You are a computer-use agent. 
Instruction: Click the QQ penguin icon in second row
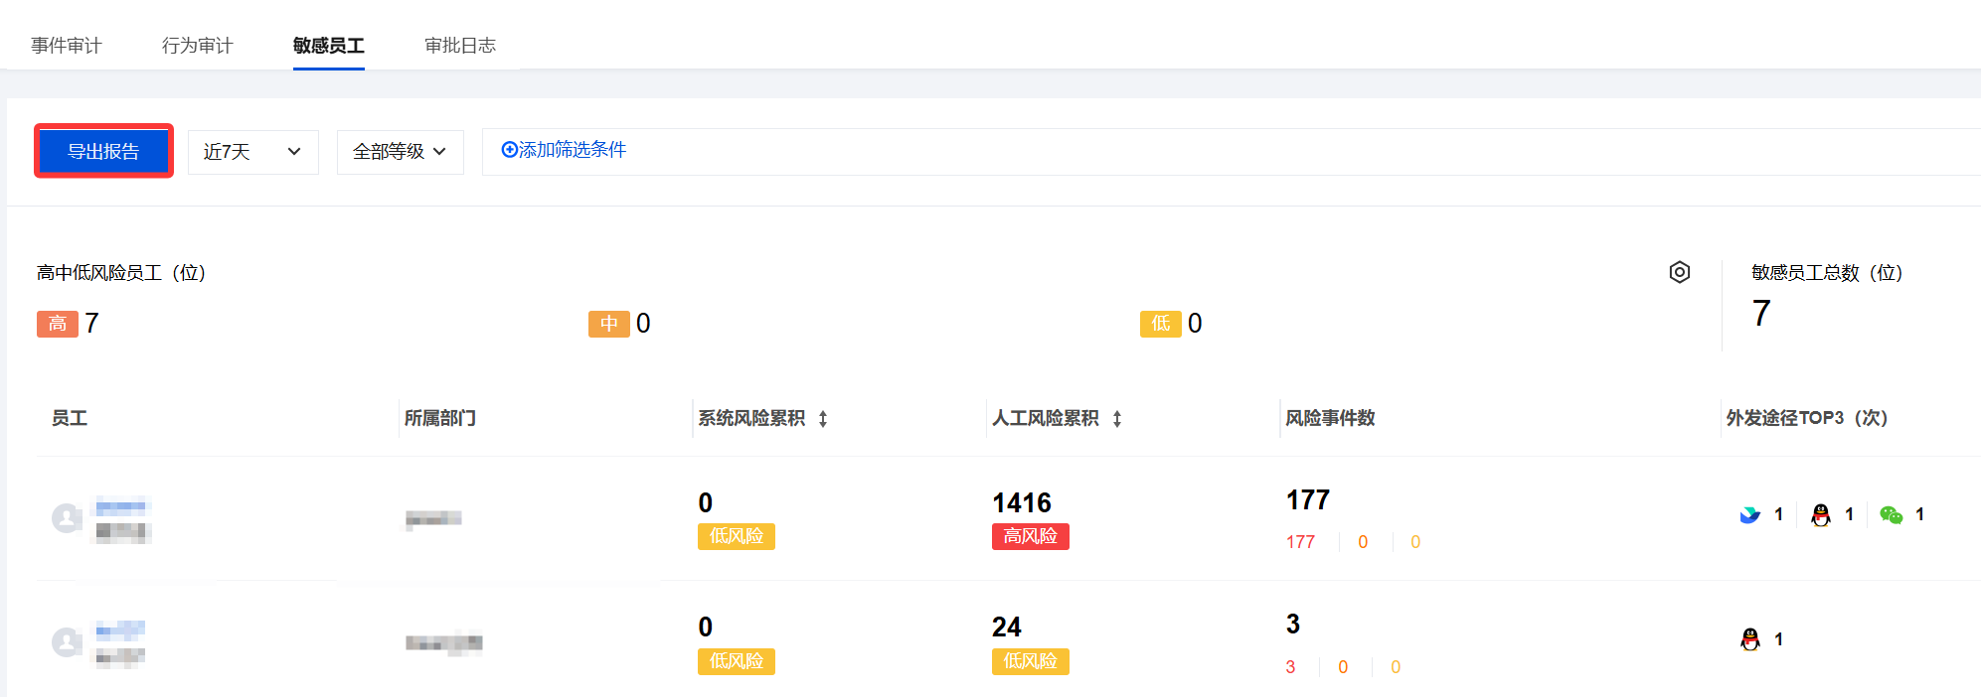[x=1750, y=639]
